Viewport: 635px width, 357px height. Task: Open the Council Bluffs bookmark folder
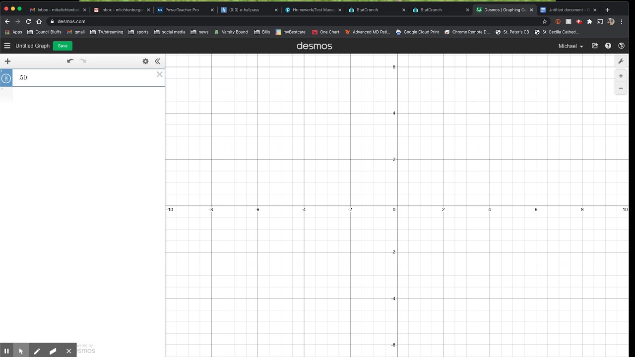[44, 32]
